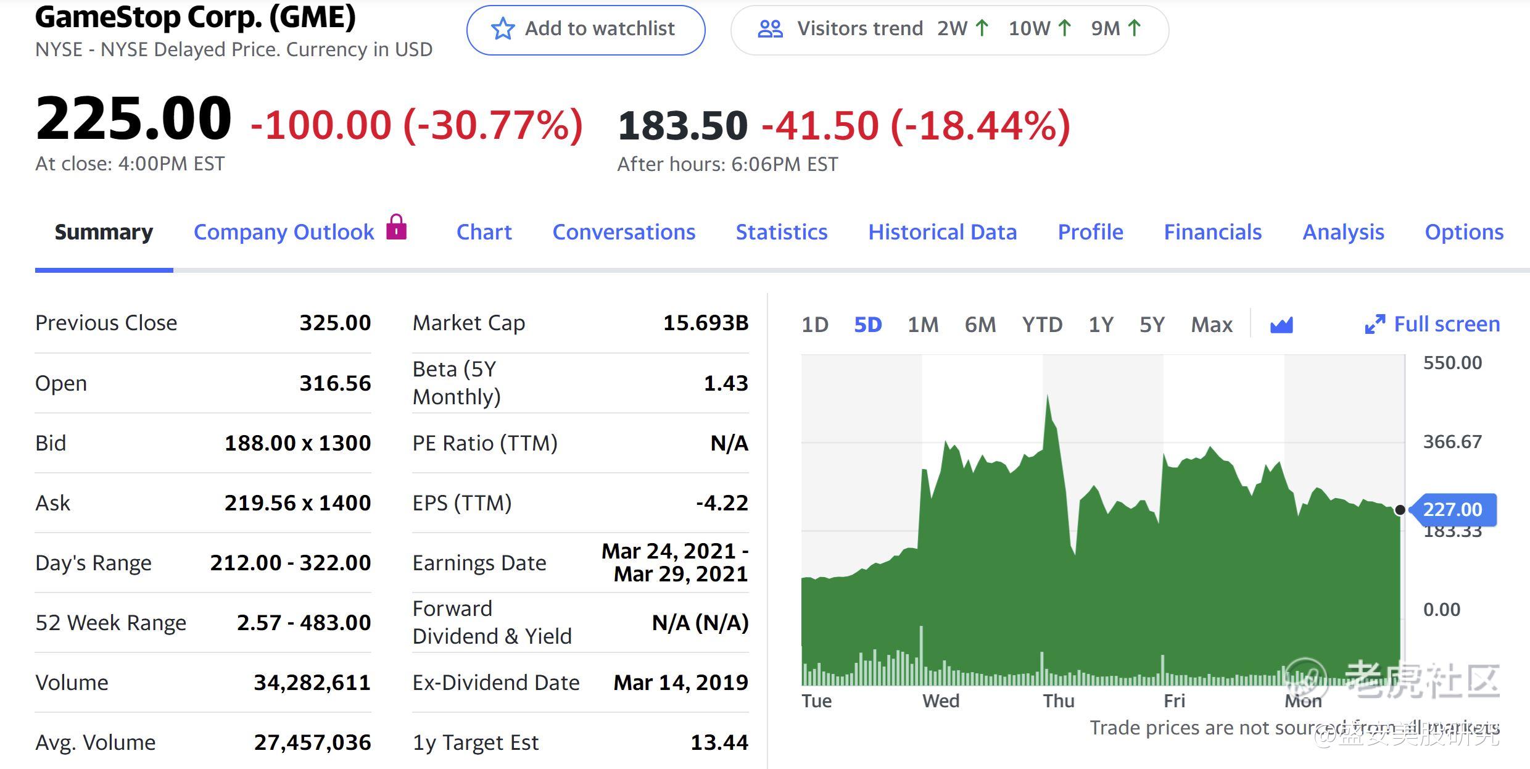Click the Ex-Dividend Date Mar 14, 2019
The width and height of the screenshot is (1530, 769).
(680, 683)
